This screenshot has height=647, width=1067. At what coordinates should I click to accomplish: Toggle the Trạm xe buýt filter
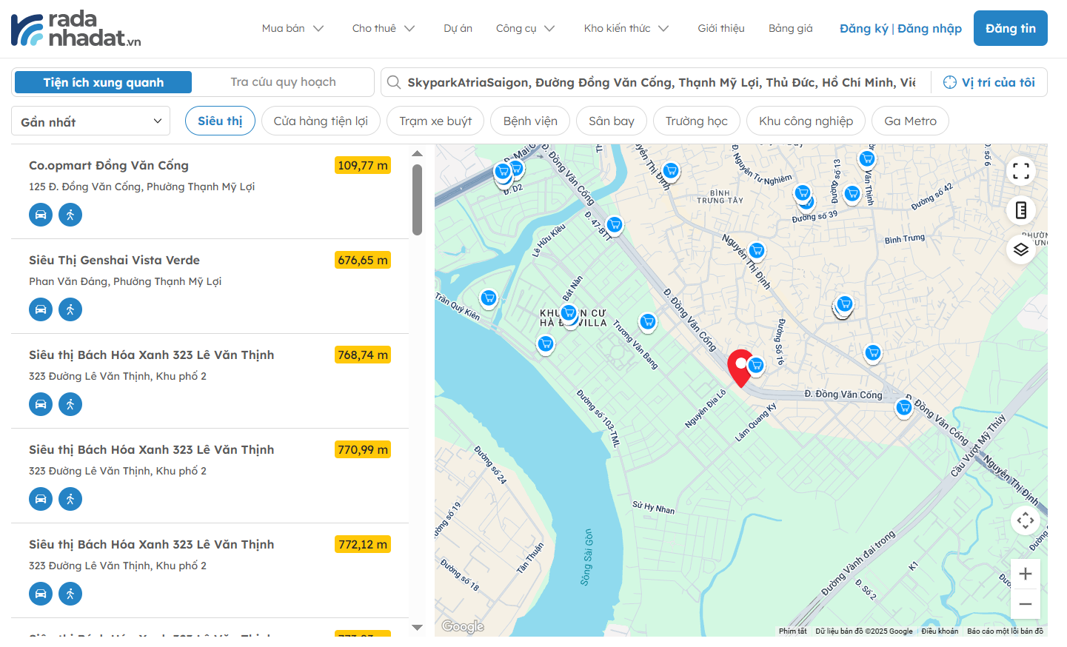(x=435, y=121)
